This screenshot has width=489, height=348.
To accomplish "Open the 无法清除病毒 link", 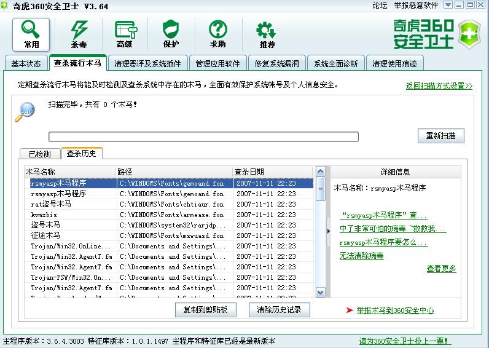I will coord(361,256).
